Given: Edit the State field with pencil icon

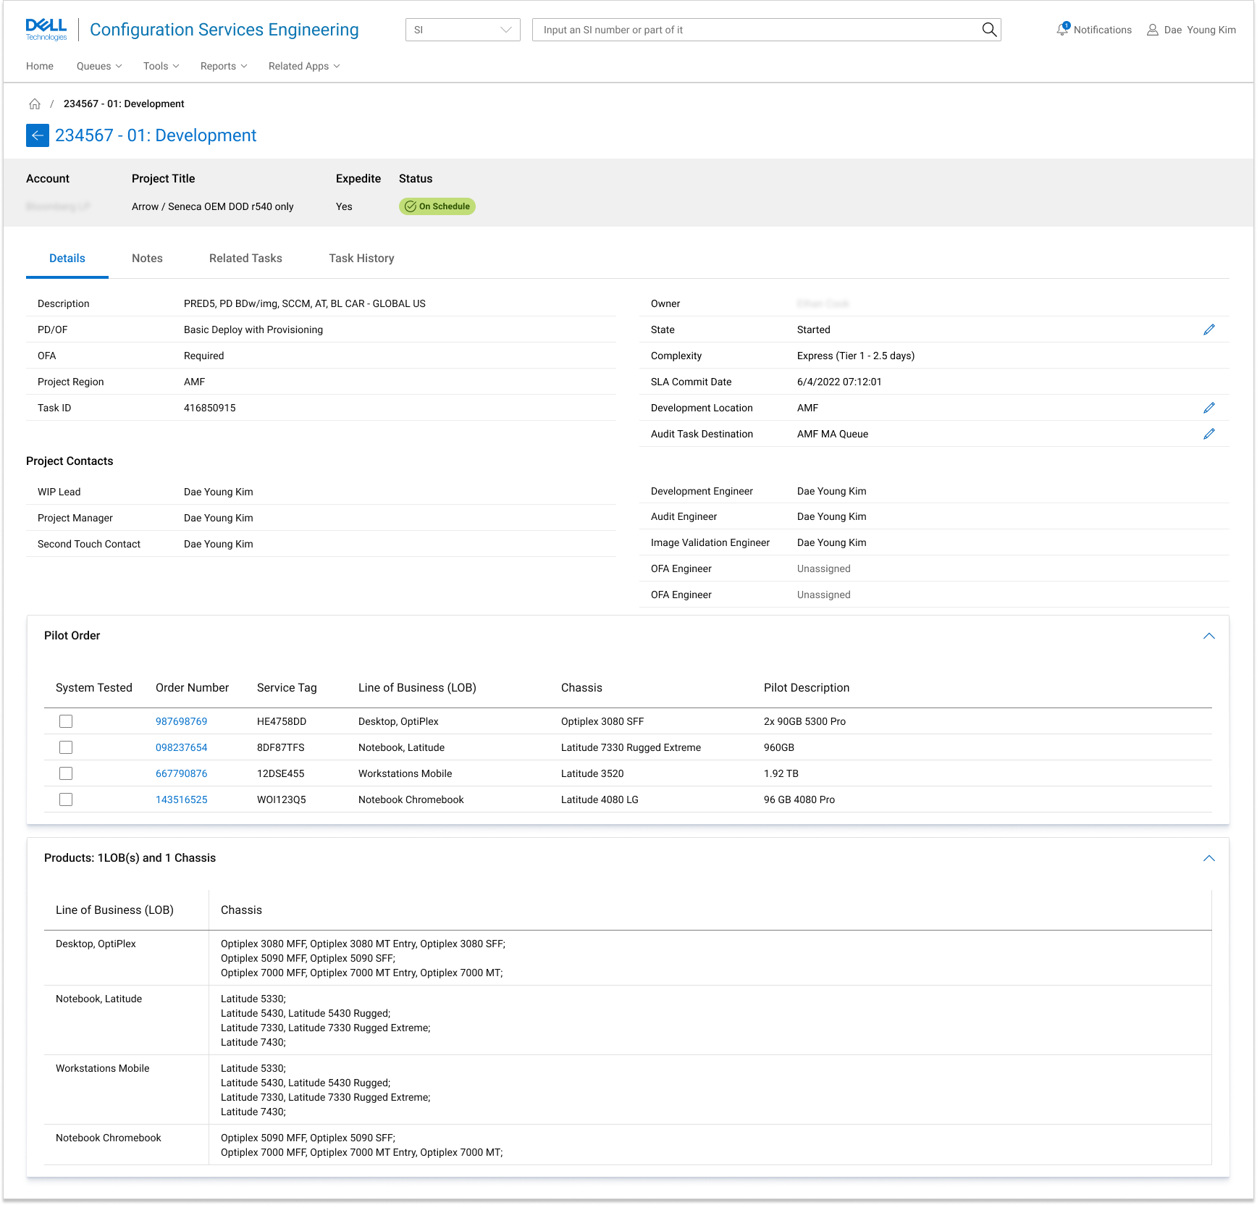Looking at the screenshot, I should tap(1208, 329).
